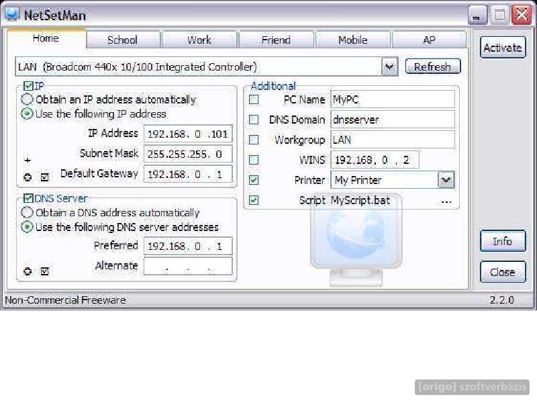This screenshot has height=403, width=537.
Task: Click the script browse ellipsis icon
Action: click(x=446, y=201)
